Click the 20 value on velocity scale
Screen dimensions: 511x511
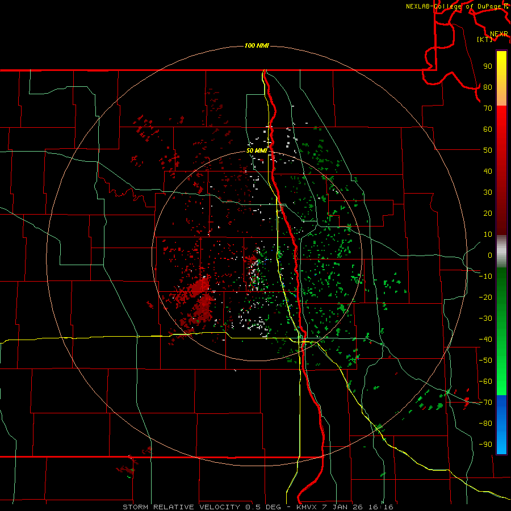(488, 213)
